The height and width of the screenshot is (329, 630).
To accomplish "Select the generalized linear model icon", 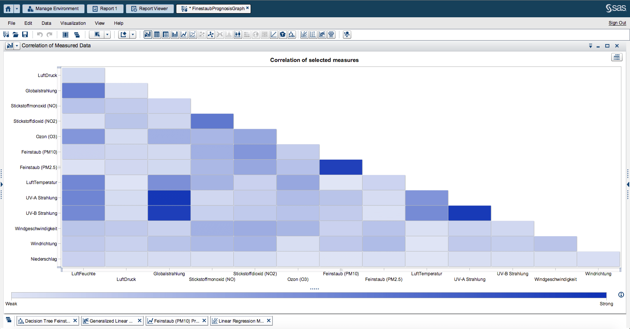I will point(322,35).
